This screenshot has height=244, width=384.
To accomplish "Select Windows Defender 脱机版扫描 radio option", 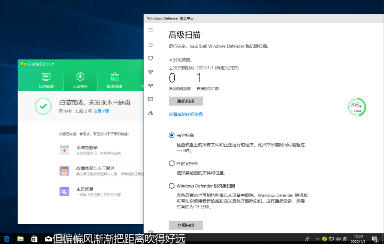I will click(x=172, y=186).
